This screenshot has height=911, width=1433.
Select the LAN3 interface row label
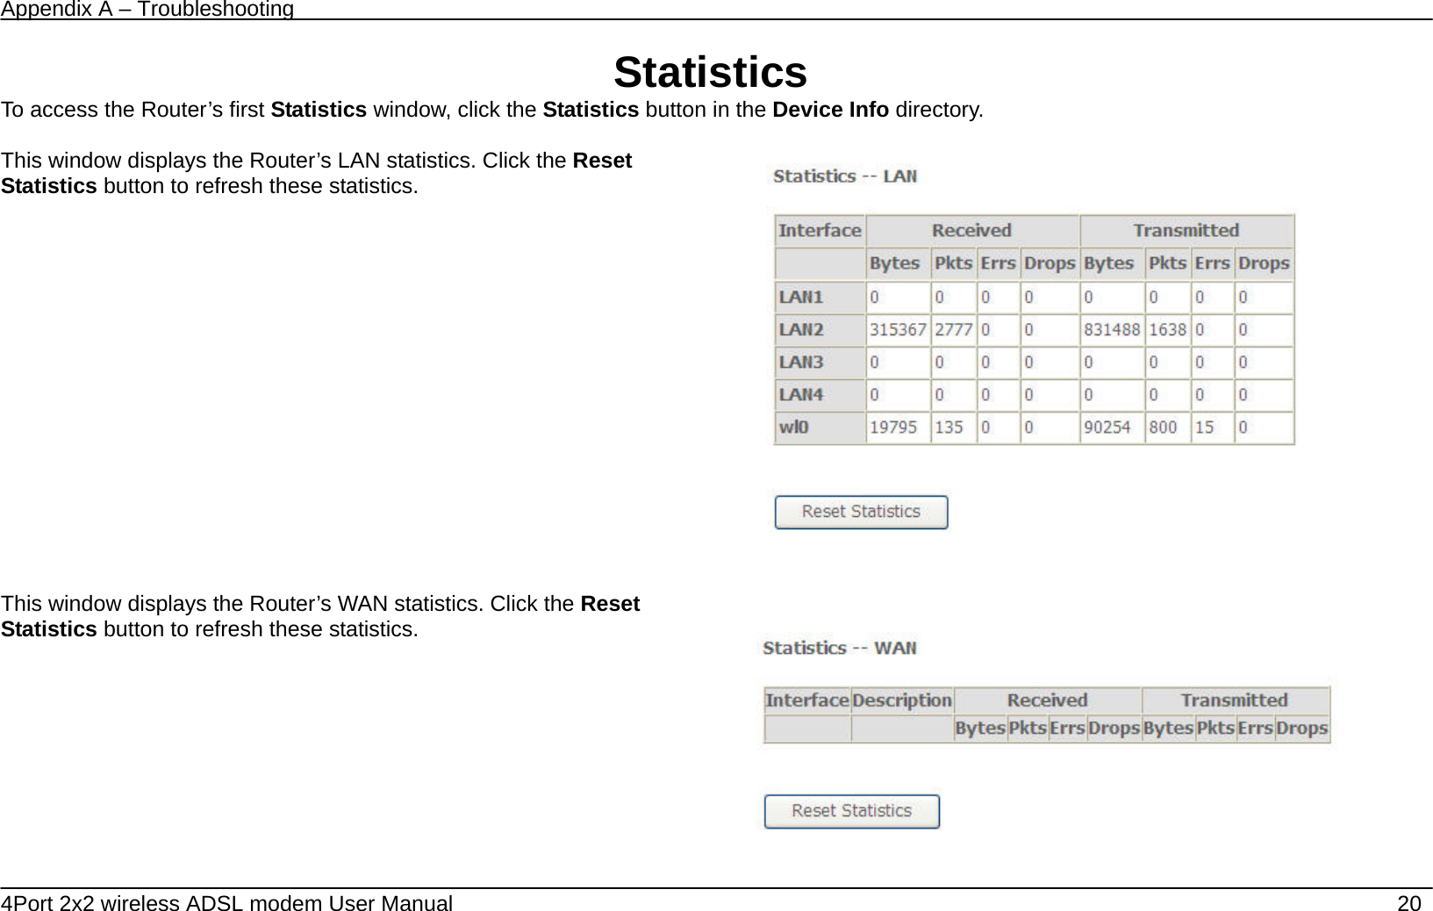click(x=800, y=362)
